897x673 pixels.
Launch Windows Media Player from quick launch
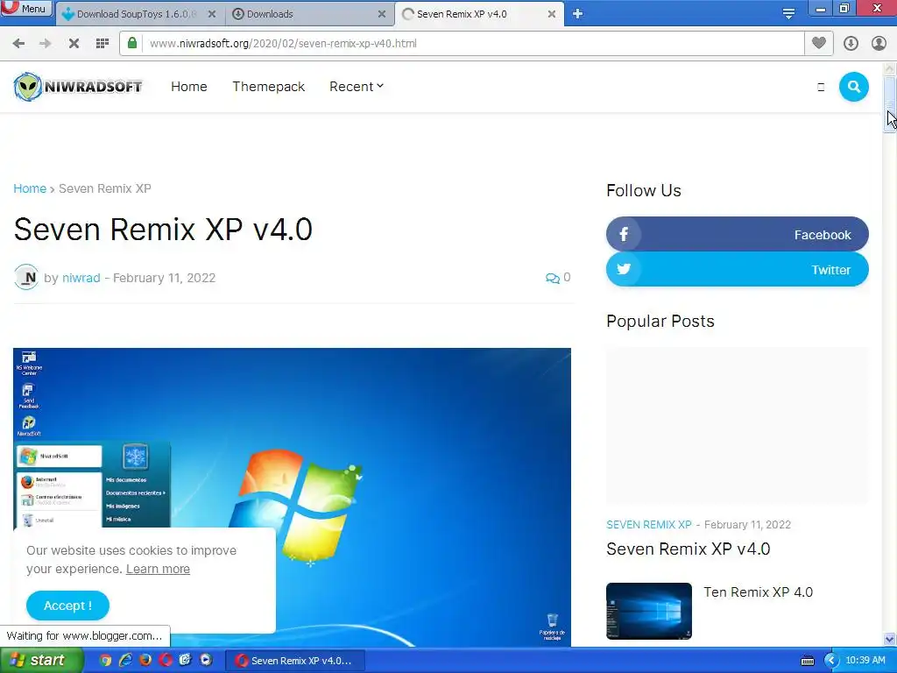point(205,661)
